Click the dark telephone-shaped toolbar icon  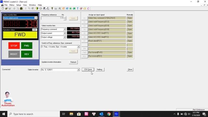coord(21,8)
